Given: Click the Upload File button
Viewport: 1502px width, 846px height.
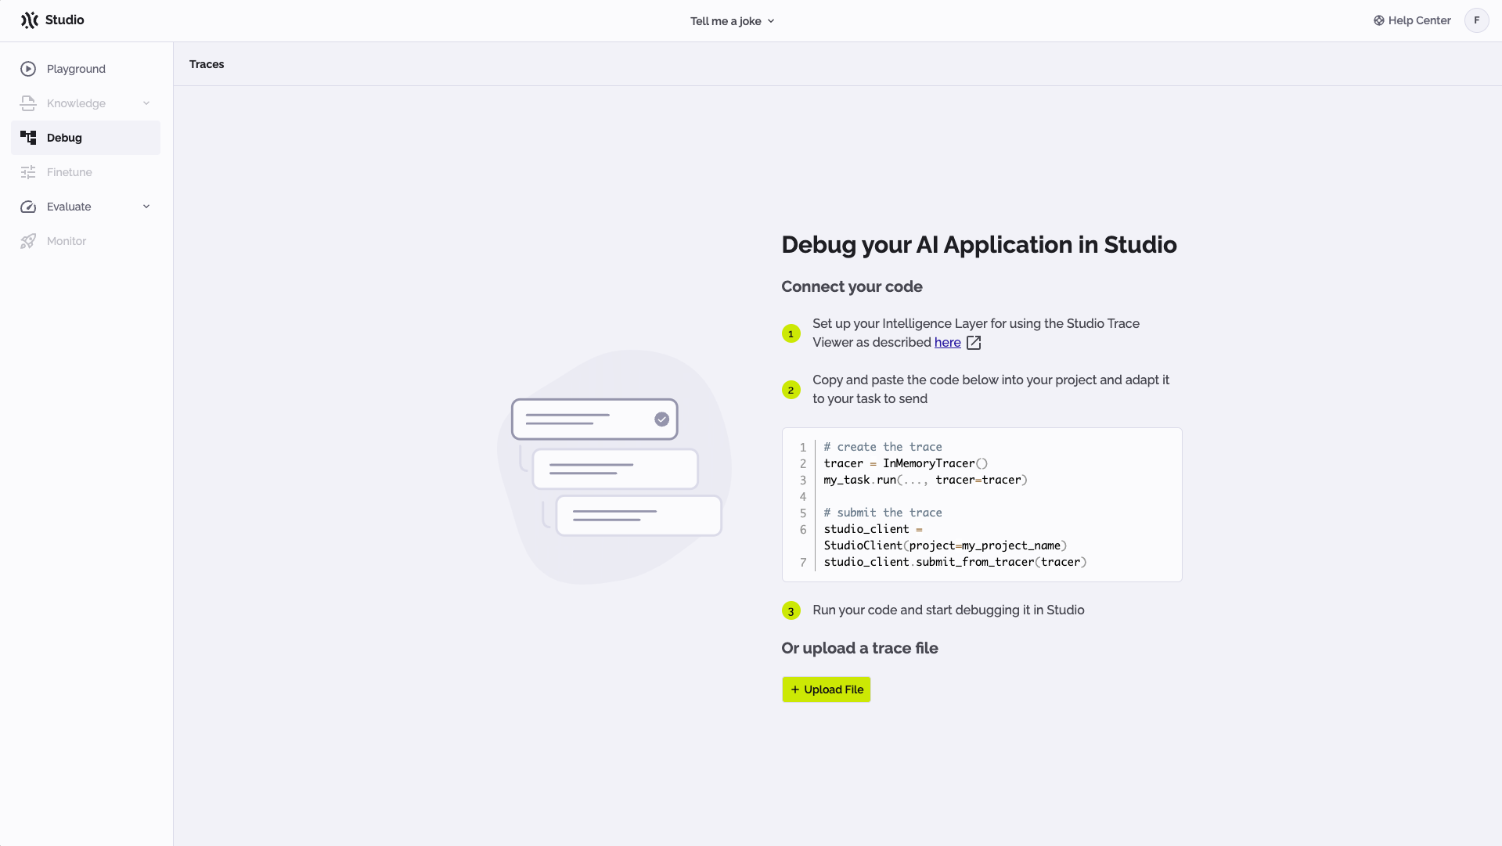Looking at the screenshot, I should pos(826,689).
